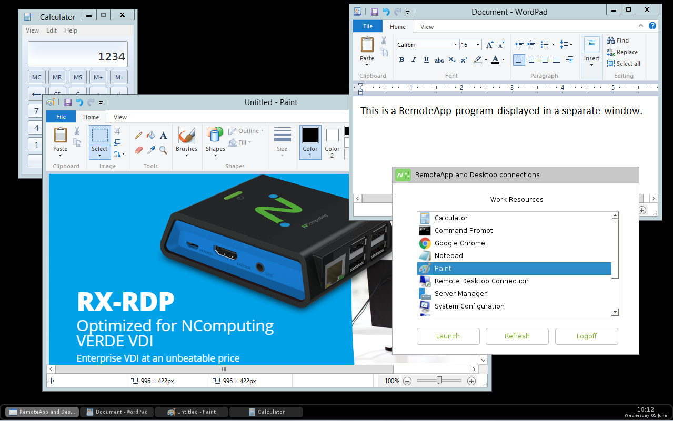Select the Fill with color bucket tool

tap(151, 136)
